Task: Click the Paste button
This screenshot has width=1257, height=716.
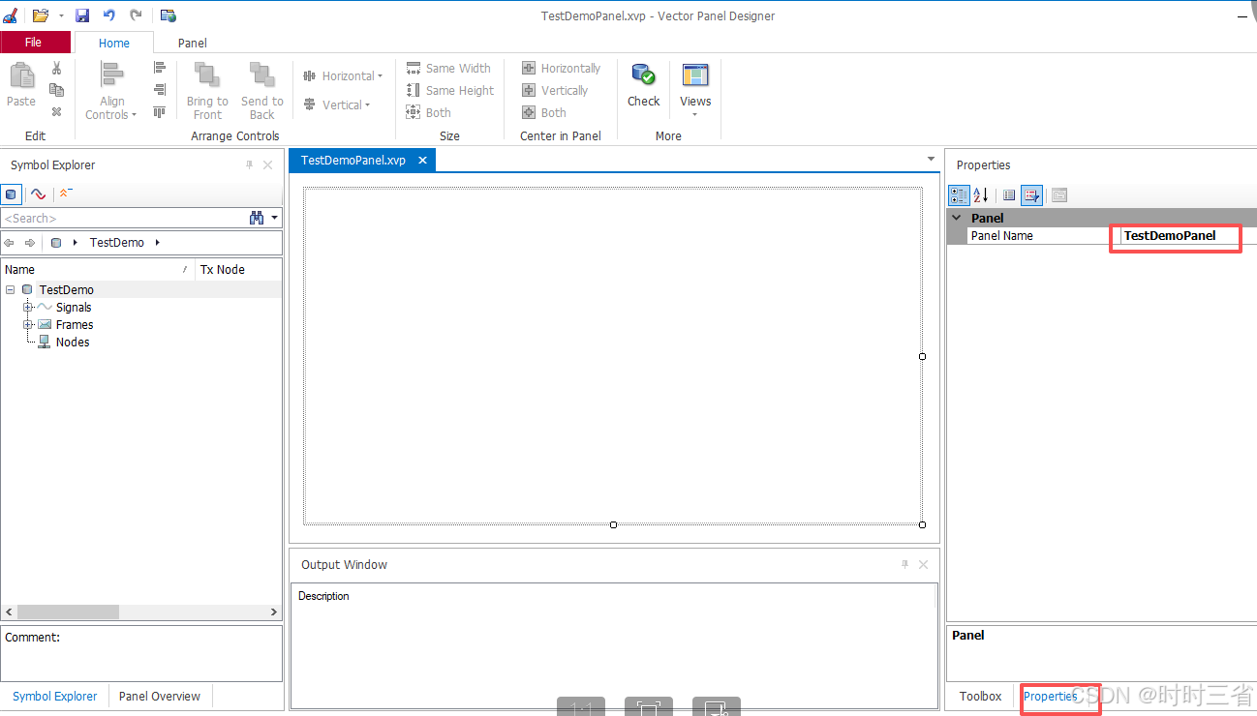Action: (x=21, y=85)
